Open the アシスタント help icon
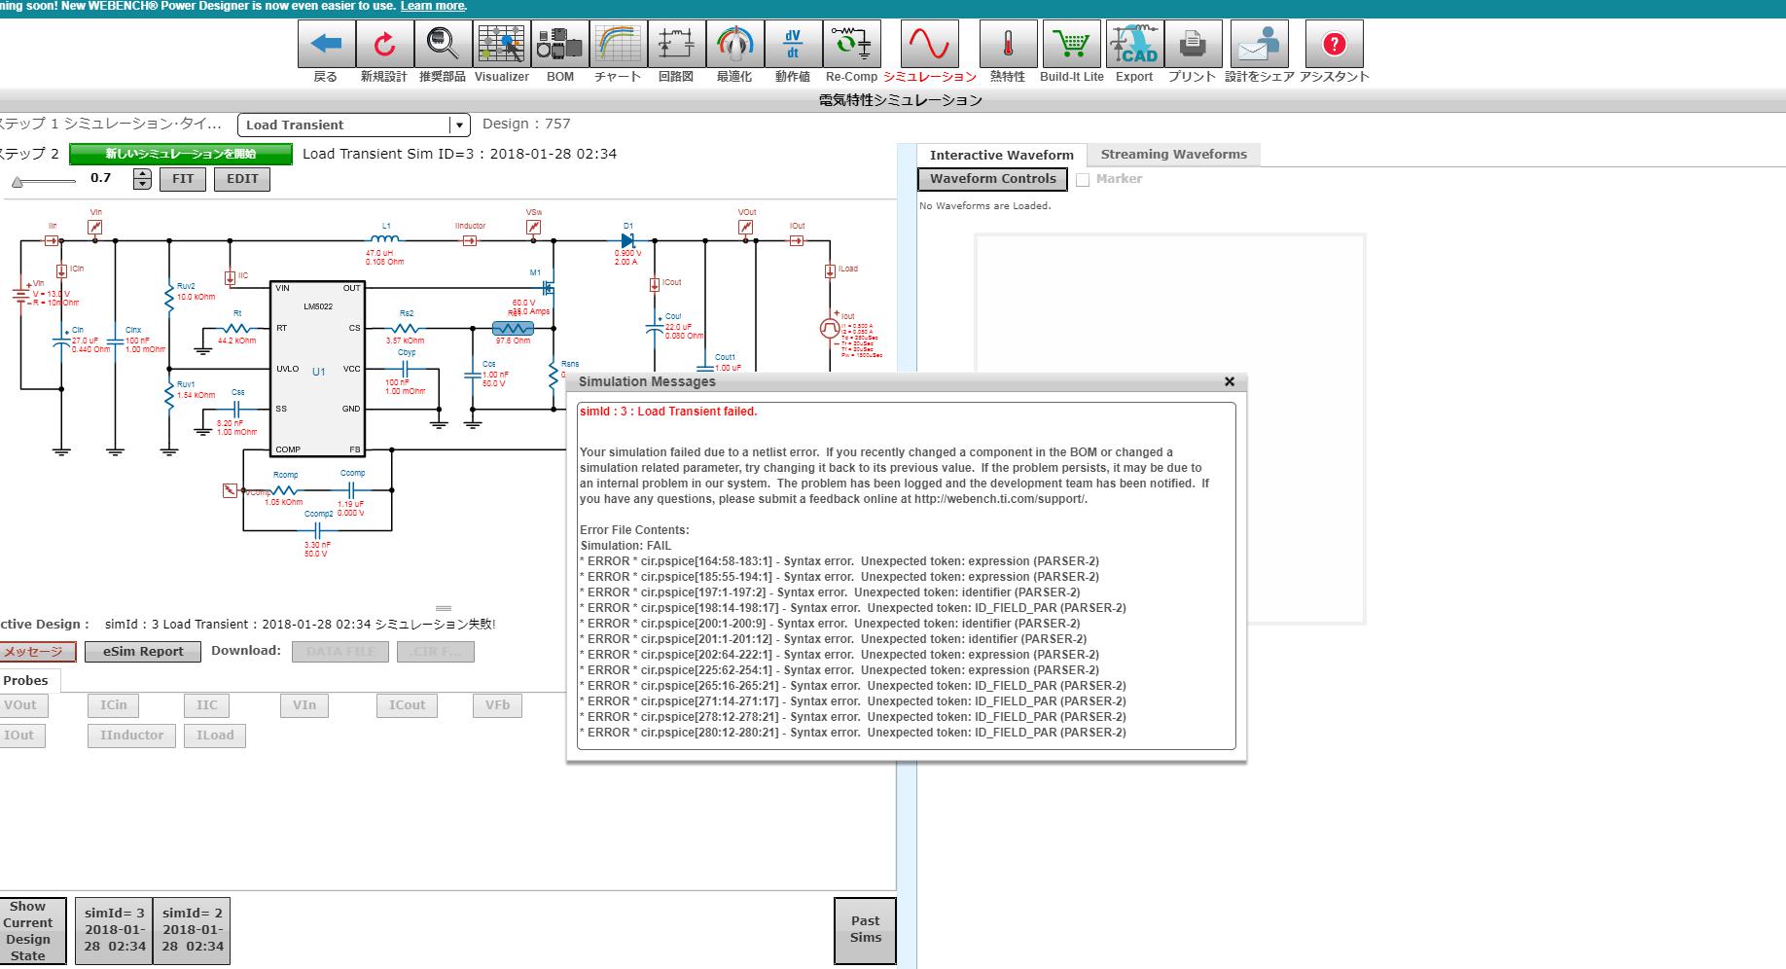Viewport: 1786px width, 969px height. [1335, 44]
